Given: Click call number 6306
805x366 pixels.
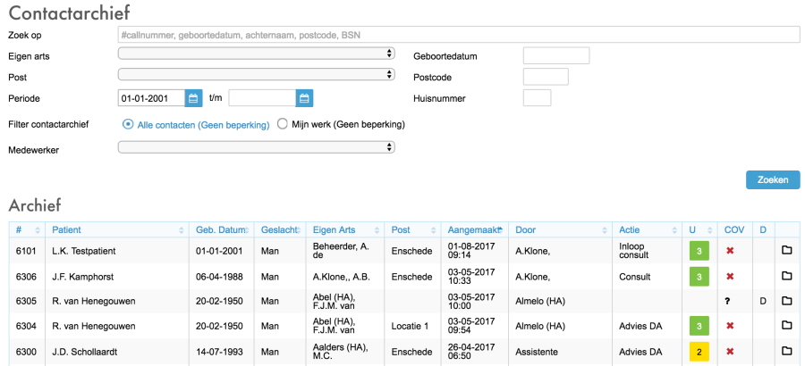Looking at the screenshot, I should point(25,277).
